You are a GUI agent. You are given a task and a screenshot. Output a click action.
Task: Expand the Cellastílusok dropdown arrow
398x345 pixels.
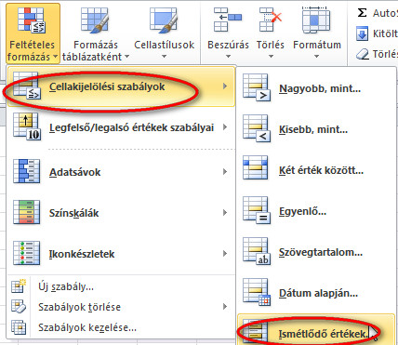[x=164, y=57]
